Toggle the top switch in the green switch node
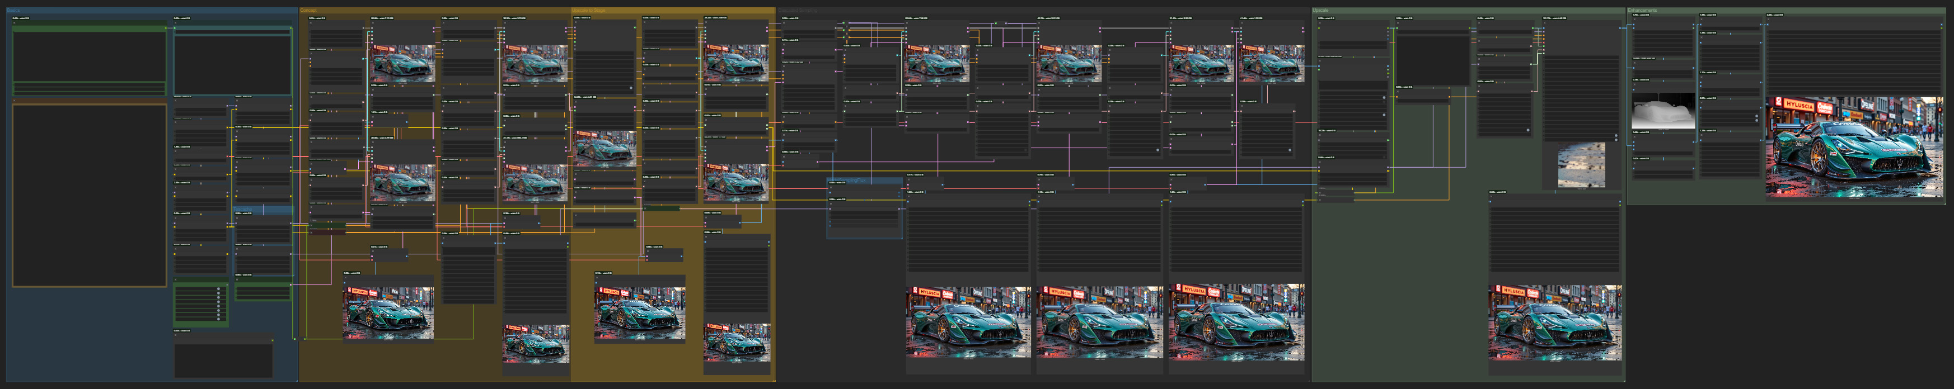This screenshot has height=389, width=1954. [218, 289]
